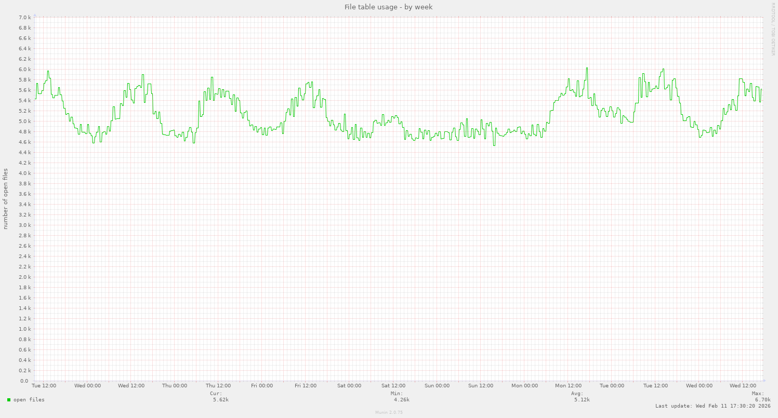
Task: Click the green "open files" legend swatch
Action: [10, 399]
